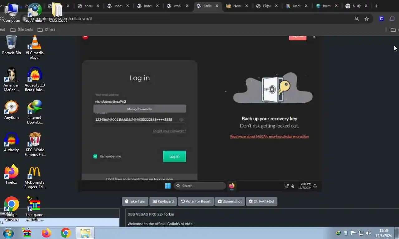The width and height of the screenshot is (399, 239).
Task: Switch to the 'Neoc' browser tab
Action: [237, 6]
